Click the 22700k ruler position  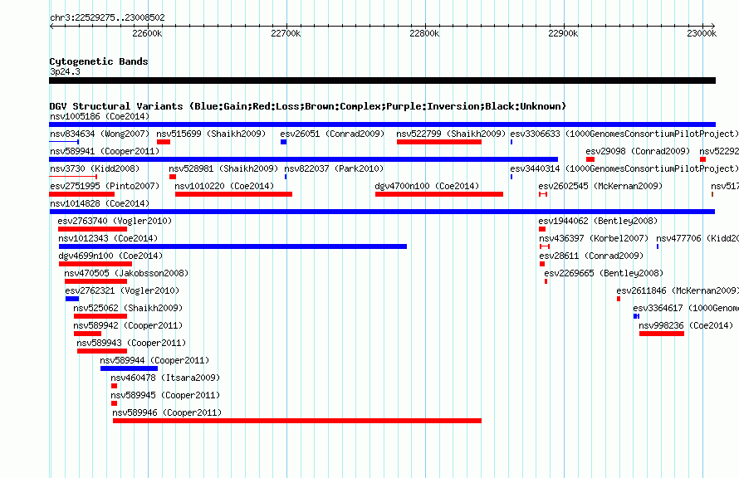tap(286, 33)
